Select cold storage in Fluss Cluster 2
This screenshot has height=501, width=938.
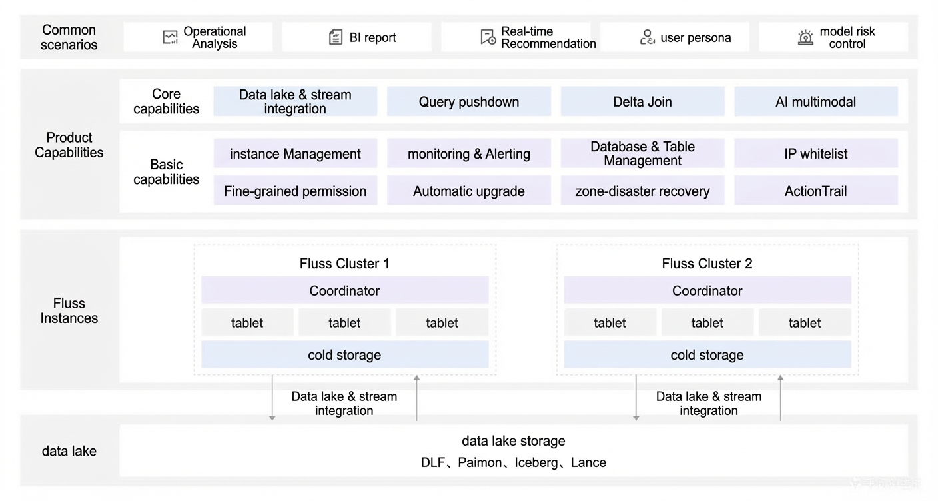pos(707,354)
